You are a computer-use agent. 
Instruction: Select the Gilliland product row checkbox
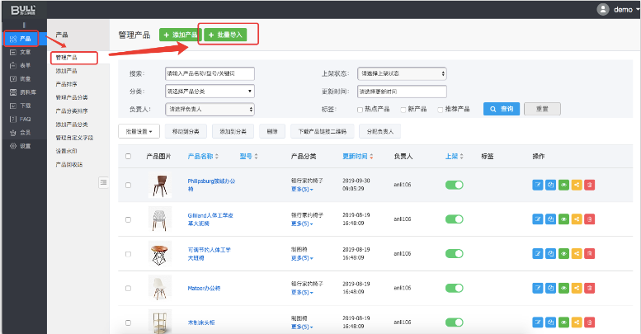[129, 219]
